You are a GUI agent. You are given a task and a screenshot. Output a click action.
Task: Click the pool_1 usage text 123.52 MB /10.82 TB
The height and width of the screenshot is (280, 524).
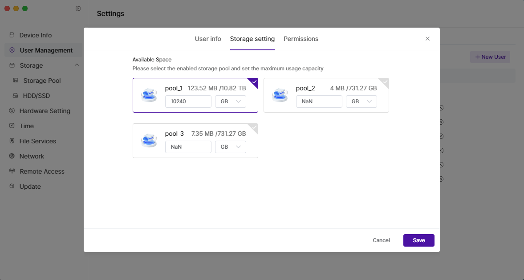[216, 88]
